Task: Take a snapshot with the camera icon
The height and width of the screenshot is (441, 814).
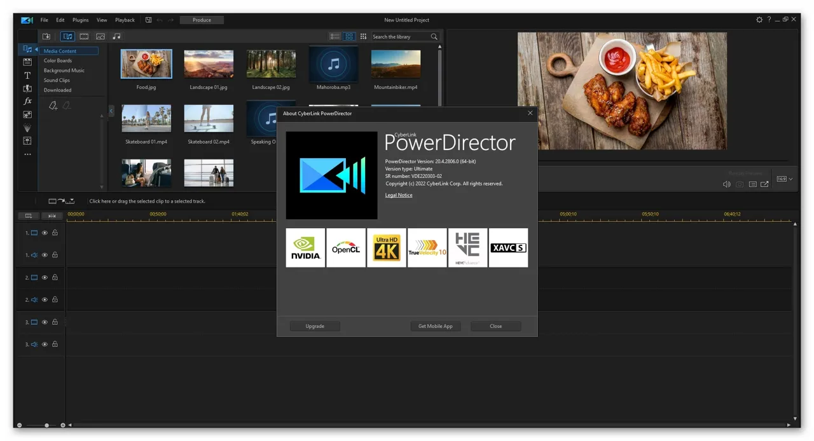Action: (740, 184)
